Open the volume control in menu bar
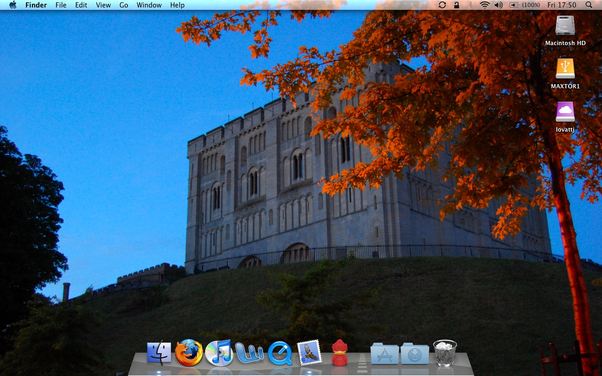The height and width of the screenshot is (376, 602). pos(499,5)
